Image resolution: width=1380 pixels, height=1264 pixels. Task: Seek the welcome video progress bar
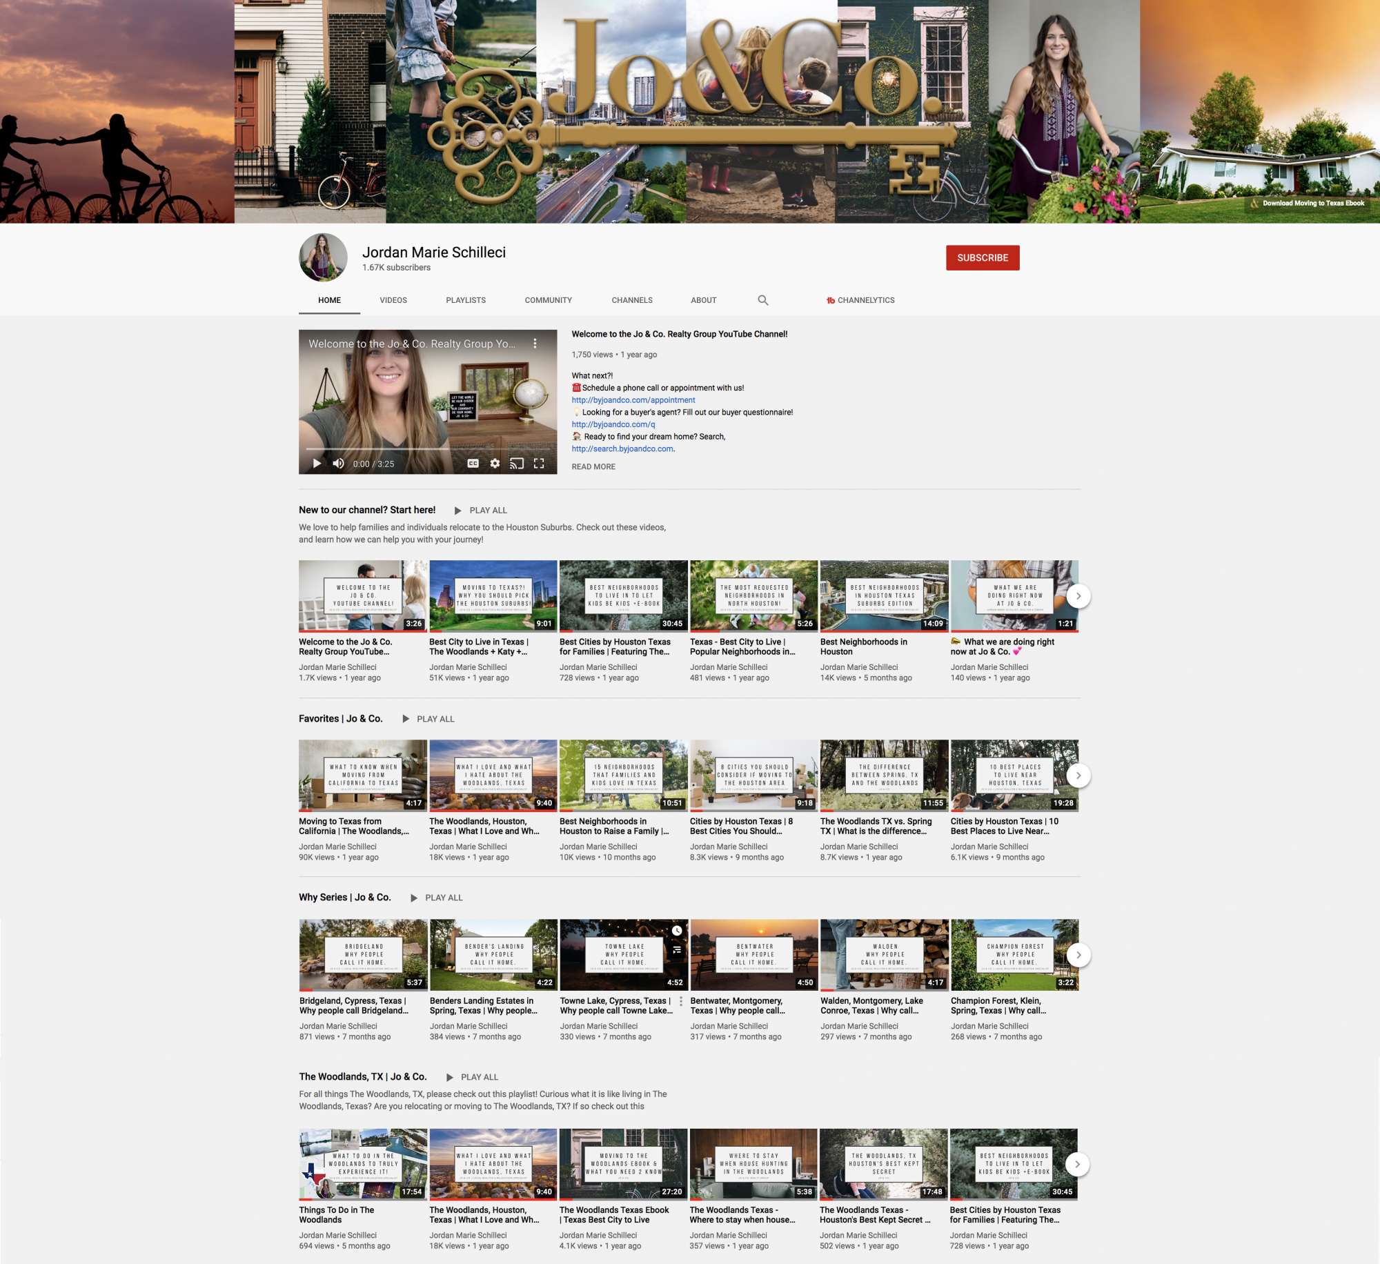point(428,448)
